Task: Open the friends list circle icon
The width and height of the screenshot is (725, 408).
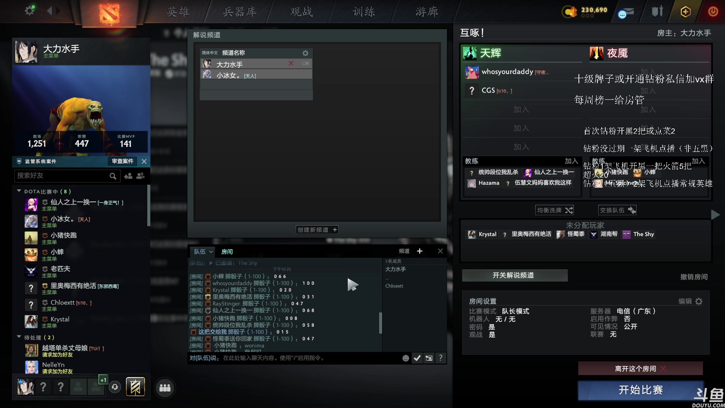Action: [165, 388]
